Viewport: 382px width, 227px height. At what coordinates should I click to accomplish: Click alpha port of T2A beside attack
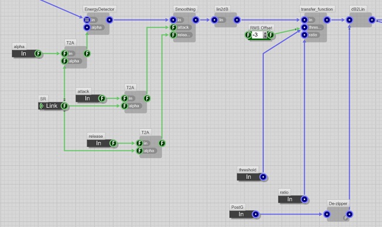125,106
